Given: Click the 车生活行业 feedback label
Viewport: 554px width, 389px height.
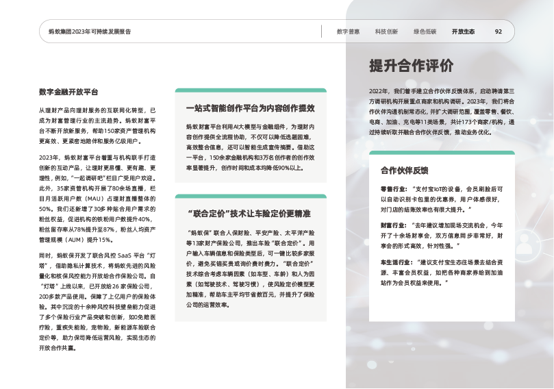Looking at the screenshot, I should pyautogui.click(x=396, y=262).
